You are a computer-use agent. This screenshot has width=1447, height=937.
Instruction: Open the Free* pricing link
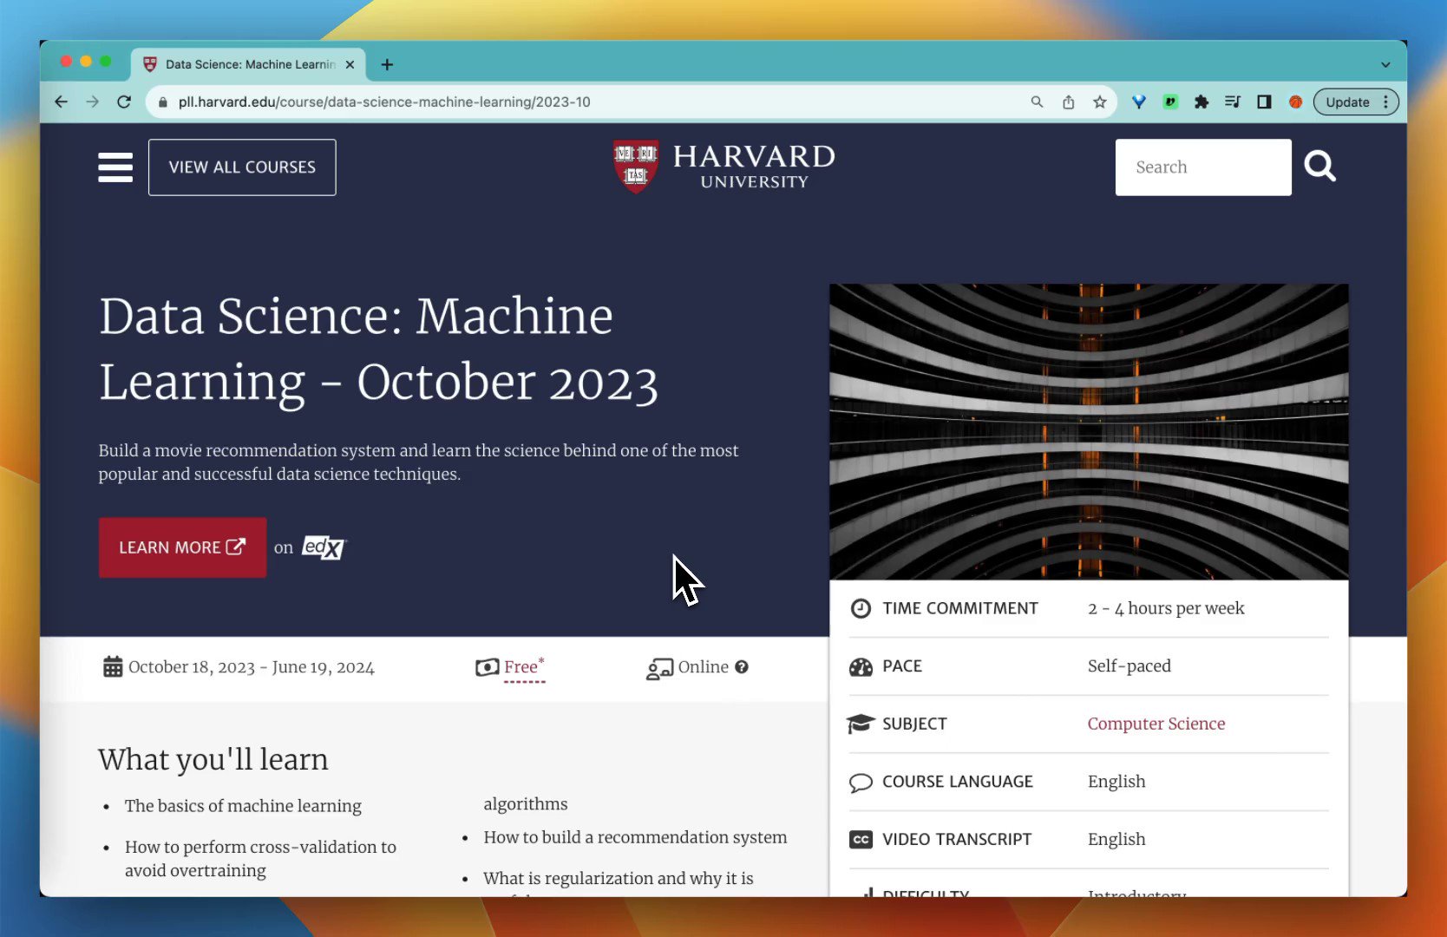[x=524, y=667]
